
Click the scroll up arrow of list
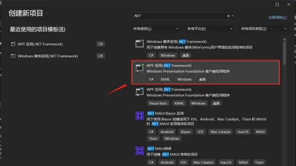[284, 40]
